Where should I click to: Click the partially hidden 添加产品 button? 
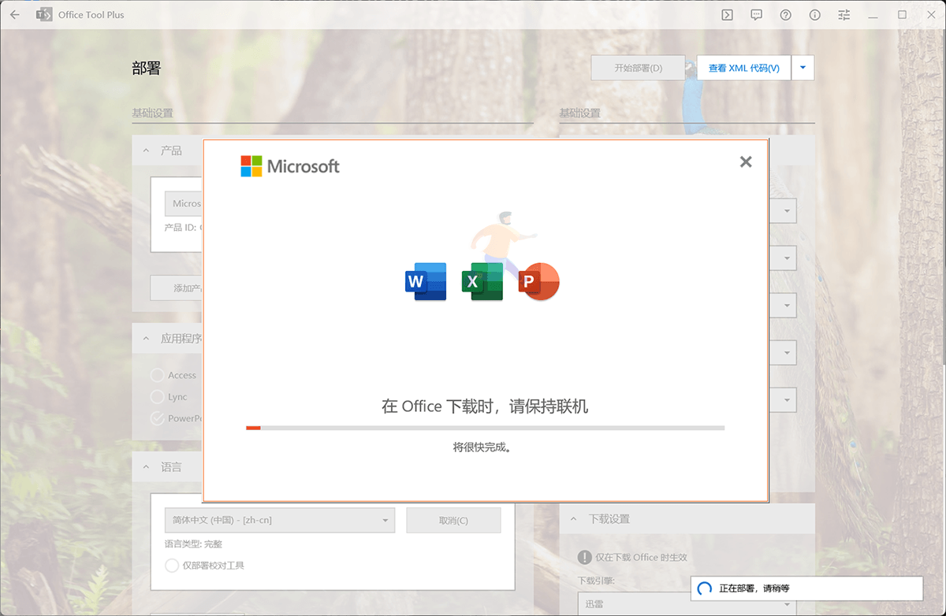pyautogui.click(x=177, y=288)
